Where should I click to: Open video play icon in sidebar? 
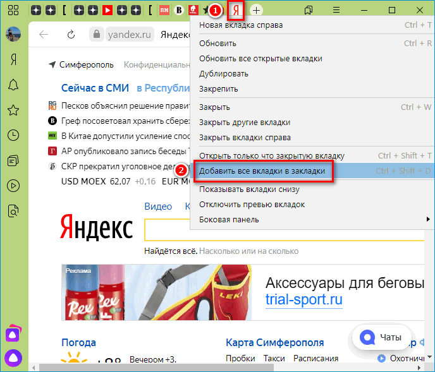click(x=13, y=186)
